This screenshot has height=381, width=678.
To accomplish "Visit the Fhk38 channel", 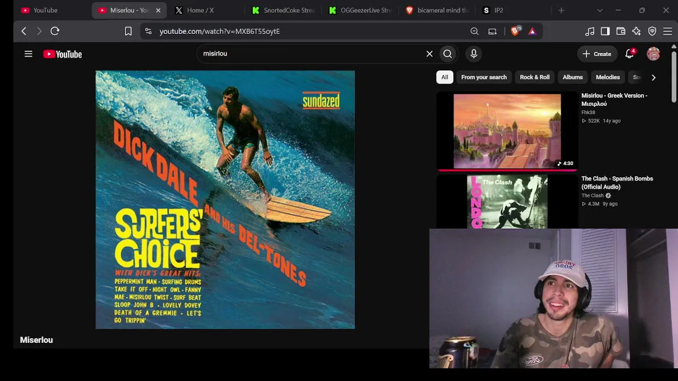I will click(x=588, y=113).
